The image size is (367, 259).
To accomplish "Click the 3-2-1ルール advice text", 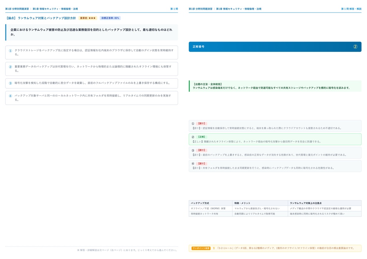I will 286,248.
